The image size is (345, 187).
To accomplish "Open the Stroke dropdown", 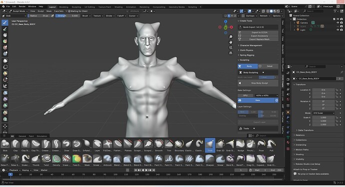I will click(x=110, y=16).
